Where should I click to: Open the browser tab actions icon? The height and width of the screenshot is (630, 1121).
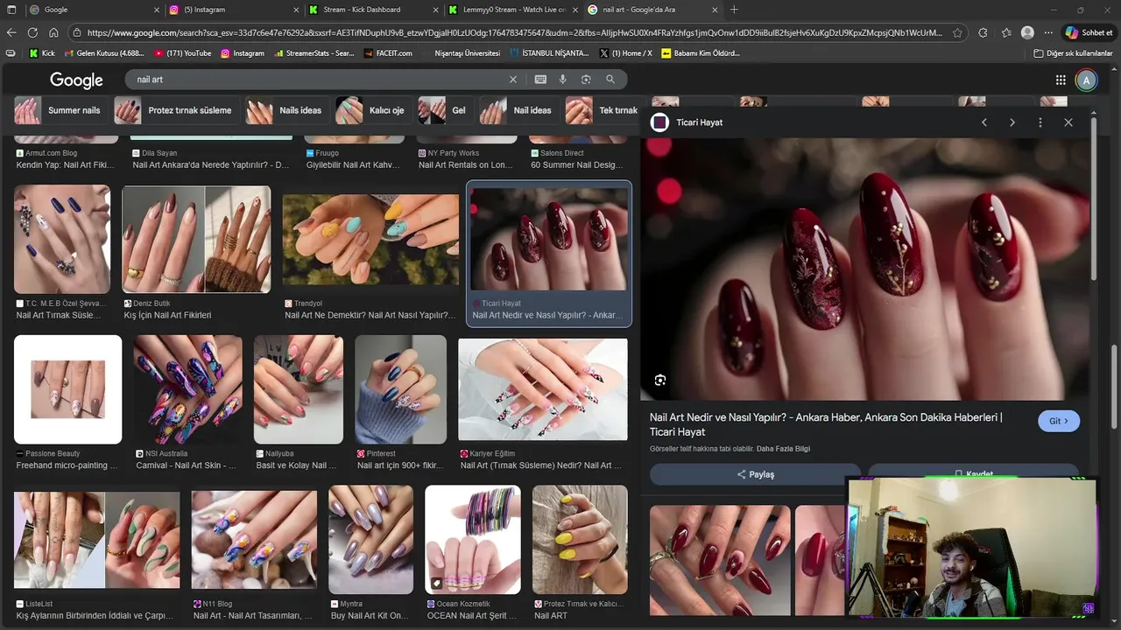pos(11,10)
